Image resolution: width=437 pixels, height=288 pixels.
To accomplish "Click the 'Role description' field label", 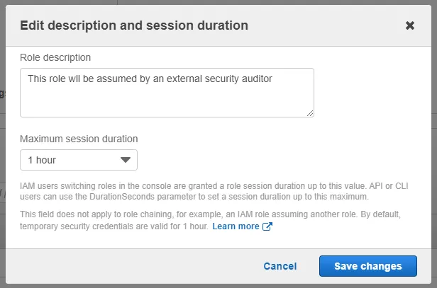I will point(55,57).
